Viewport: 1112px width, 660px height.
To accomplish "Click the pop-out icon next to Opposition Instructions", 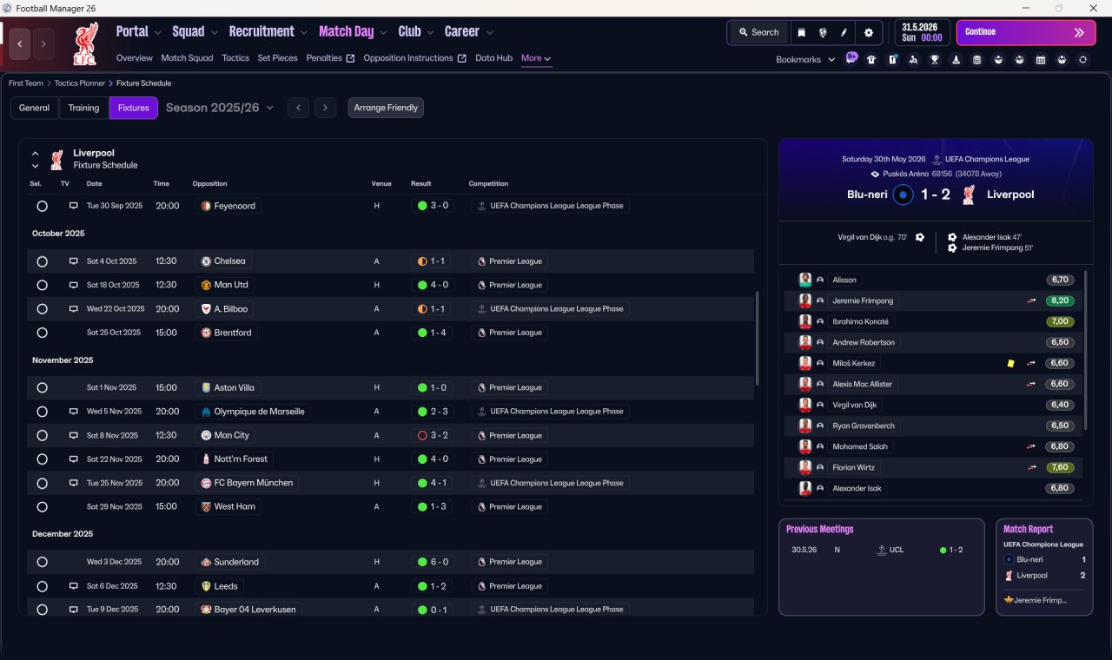I will pyautogui.click(x=461, y=58).
